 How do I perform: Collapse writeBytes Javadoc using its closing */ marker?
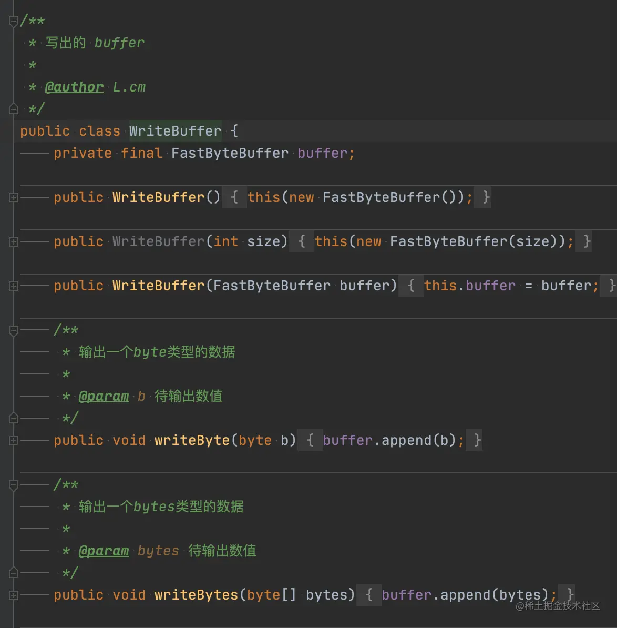tap(13, 573)
